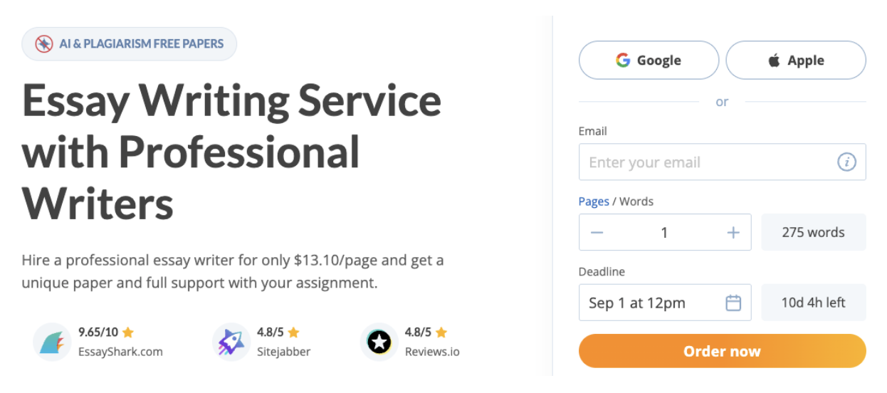The image size is (887, 393).
Task: Click the Sitejabber rocket logo
Action: [231, 342]
